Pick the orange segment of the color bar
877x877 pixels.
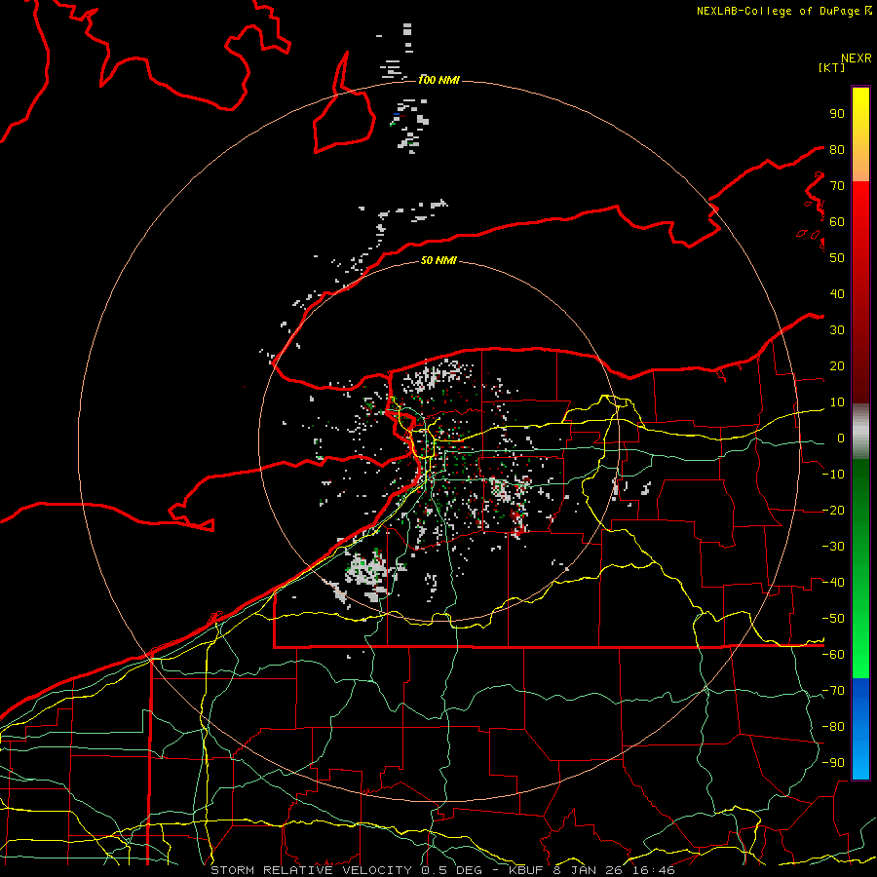[x=860, y=167]
